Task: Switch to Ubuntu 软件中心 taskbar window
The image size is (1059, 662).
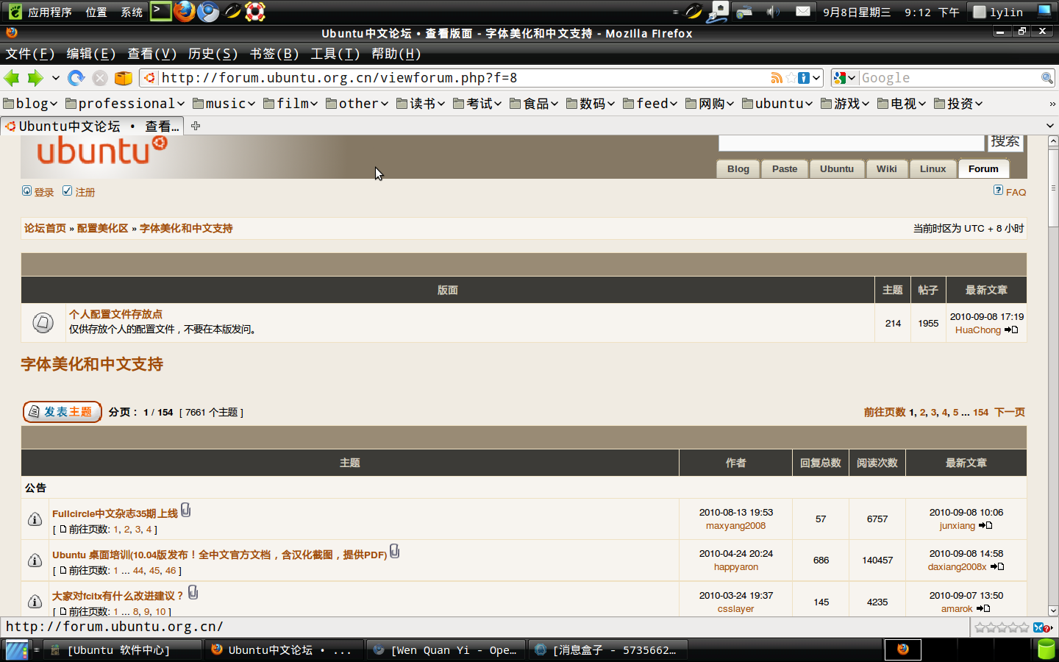Action: 121,650
